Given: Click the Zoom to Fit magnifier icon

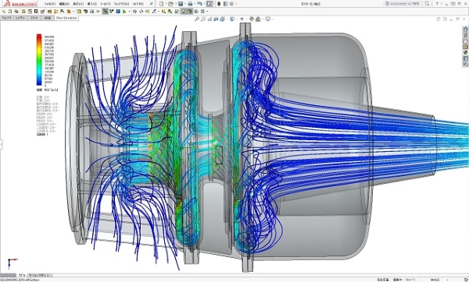Looking at the screenshot, I should tap(197, 19).
